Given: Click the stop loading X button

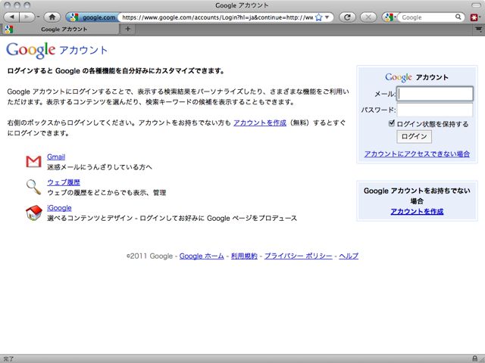Looking at the screenshot, I should coord(368,17).
